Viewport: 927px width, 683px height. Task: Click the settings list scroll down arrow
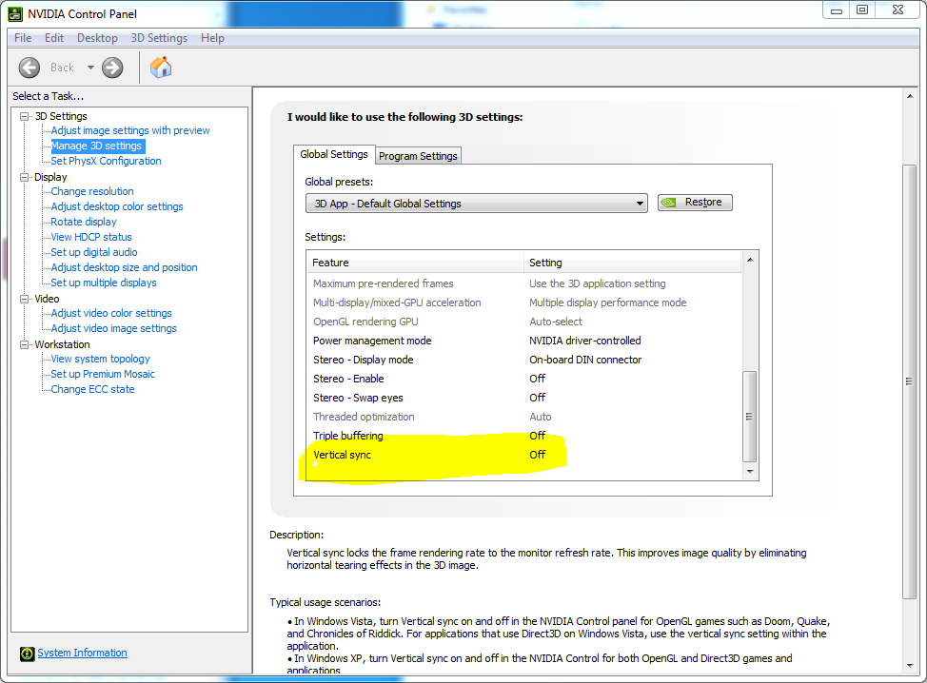click(750, 472)
